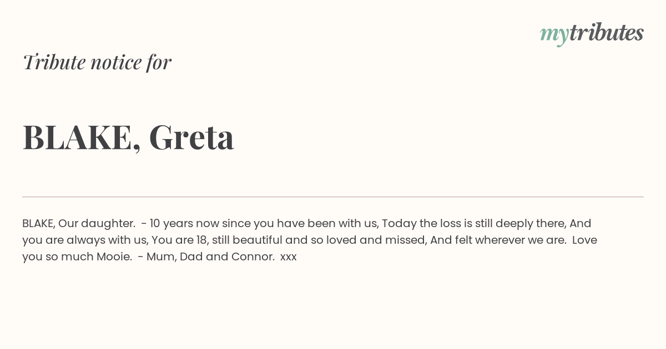Click the mytributes logo
The image size is (666, 349).
pyautogui.click(x=592, y=34)
